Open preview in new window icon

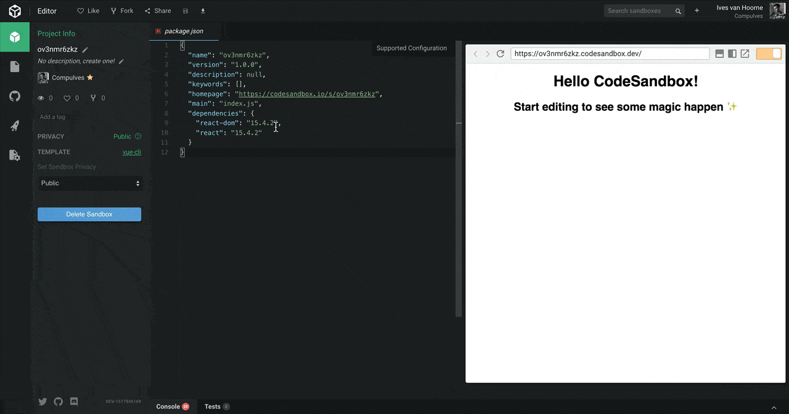click(745, 54)
